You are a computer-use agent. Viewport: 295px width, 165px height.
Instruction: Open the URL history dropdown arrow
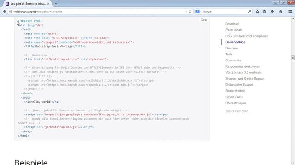point(186,11)
